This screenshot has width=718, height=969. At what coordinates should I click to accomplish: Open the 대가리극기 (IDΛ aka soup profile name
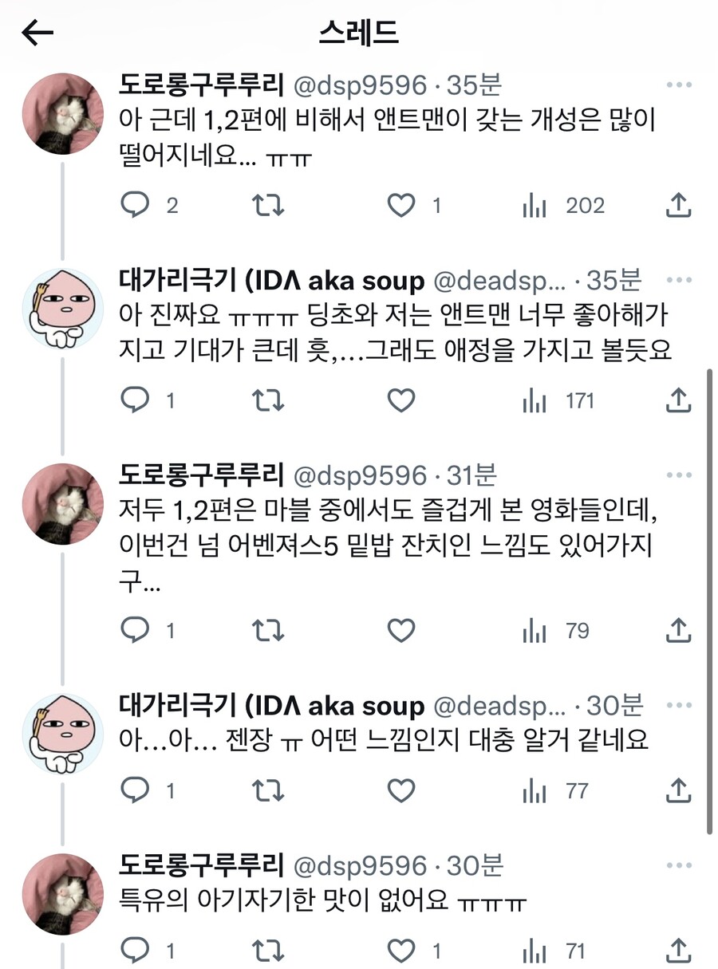[271, 281]
